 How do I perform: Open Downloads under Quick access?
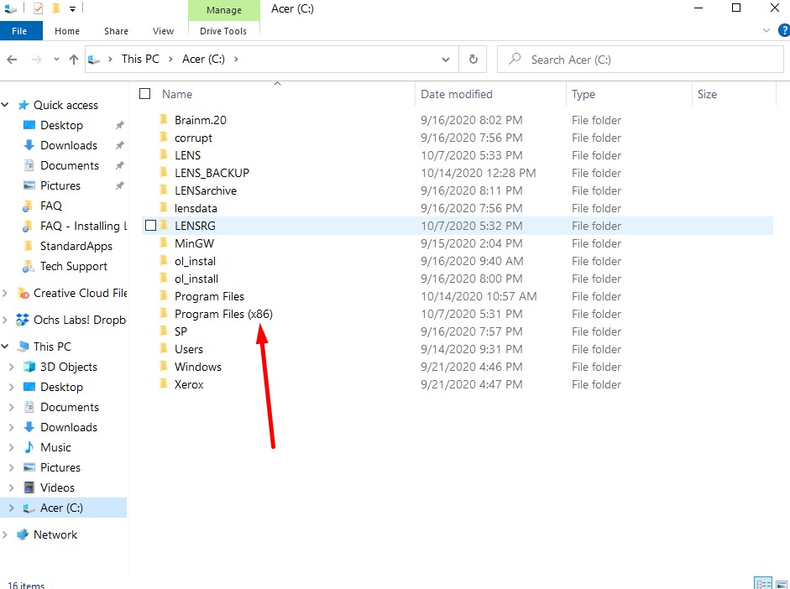(x=69, y=145)
